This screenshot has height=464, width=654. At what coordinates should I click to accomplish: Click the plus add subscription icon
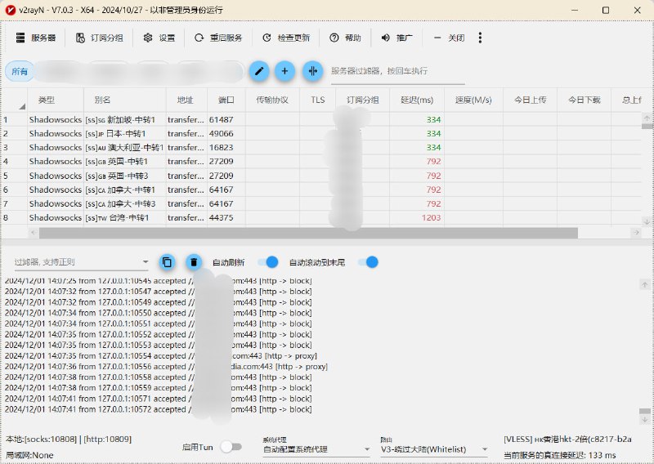[284, 71]
